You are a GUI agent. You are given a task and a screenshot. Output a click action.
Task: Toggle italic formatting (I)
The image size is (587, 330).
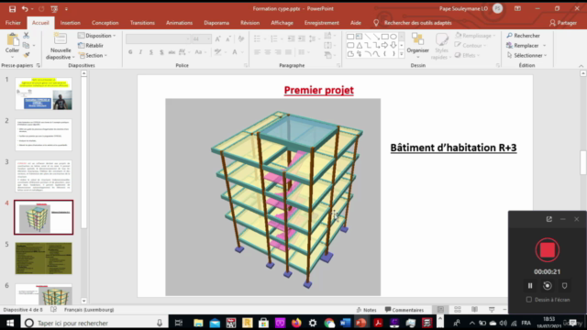[140, 52]
